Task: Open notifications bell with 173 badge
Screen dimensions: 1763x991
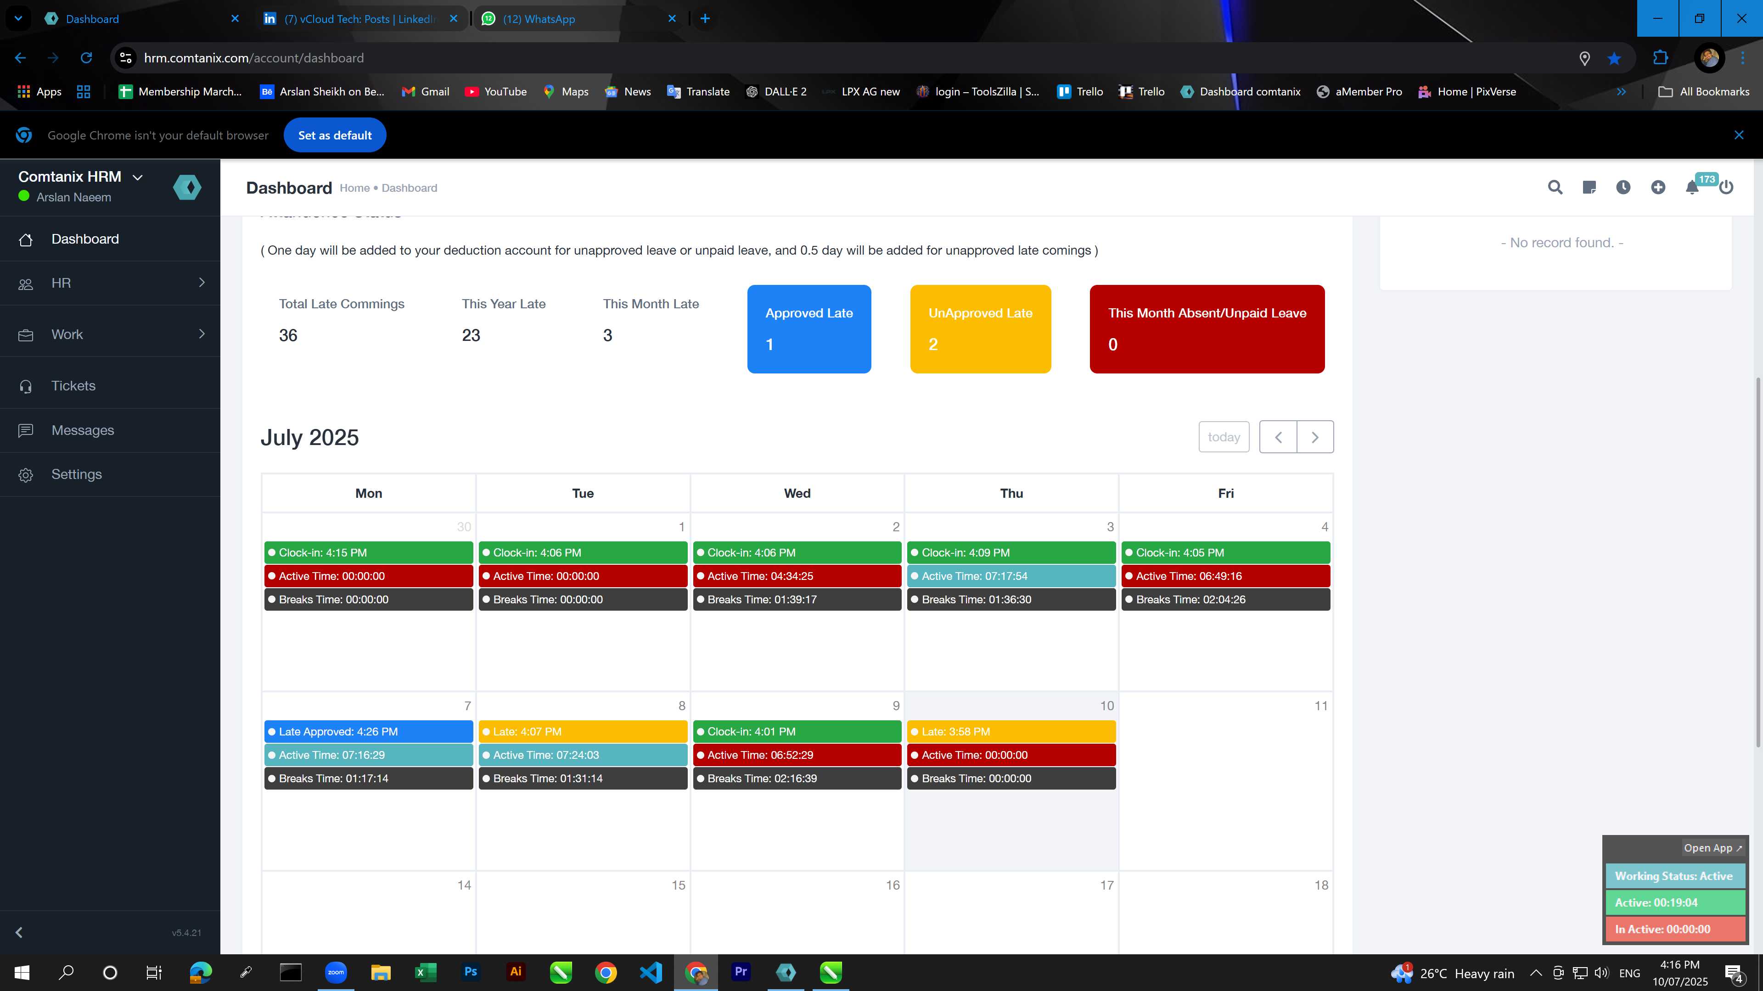Action: pyautogui.click(x=1692, y=187)
